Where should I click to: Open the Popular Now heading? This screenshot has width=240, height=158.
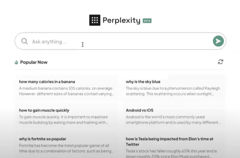click(x=34, y=62)
